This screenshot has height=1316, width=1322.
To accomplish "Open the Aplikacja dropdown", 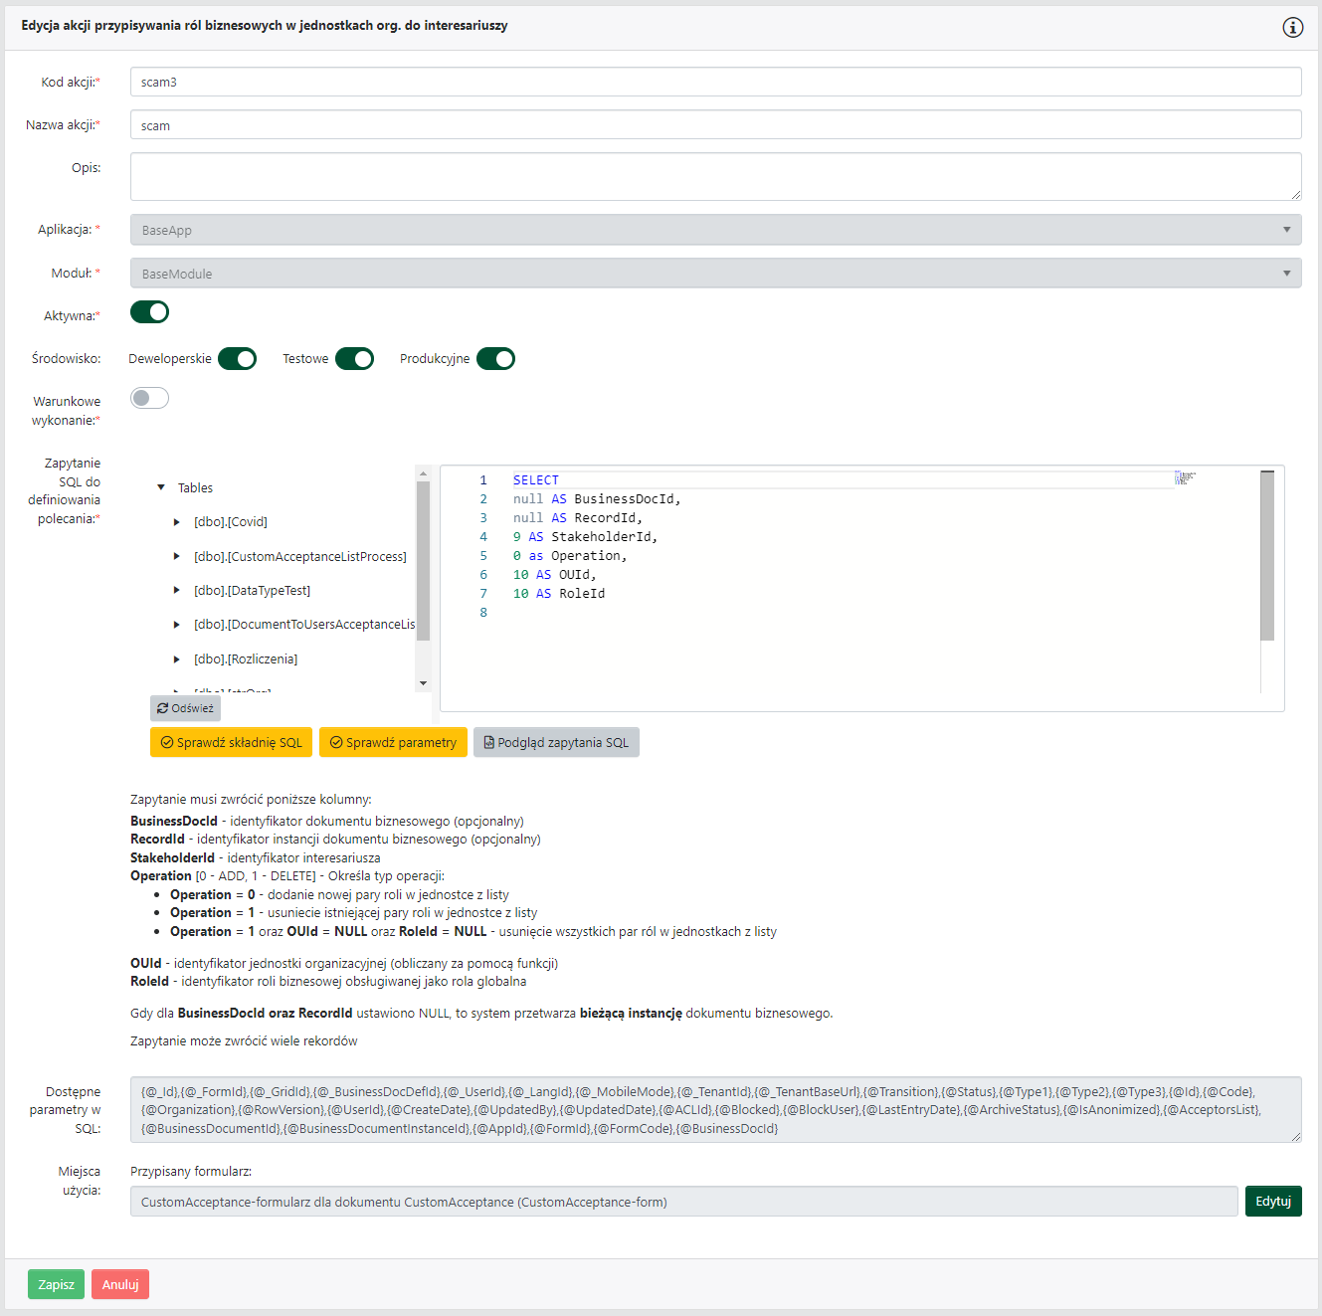I will coord(715,230).
